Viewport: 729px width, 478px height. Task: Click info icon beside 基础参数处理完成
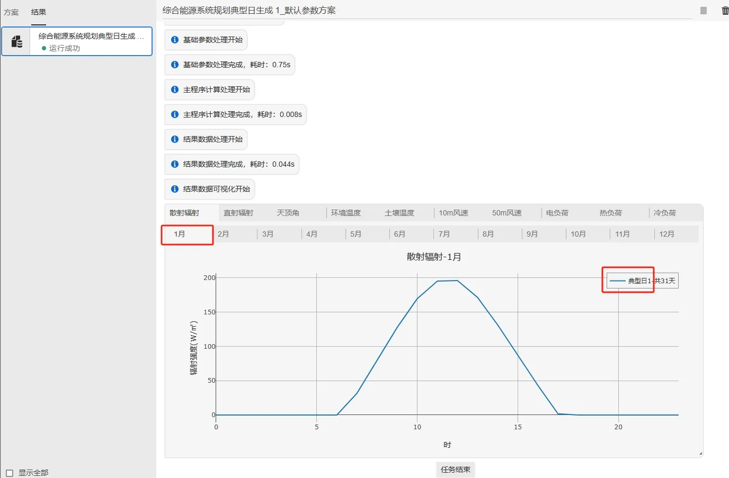[x=175, y=65]
